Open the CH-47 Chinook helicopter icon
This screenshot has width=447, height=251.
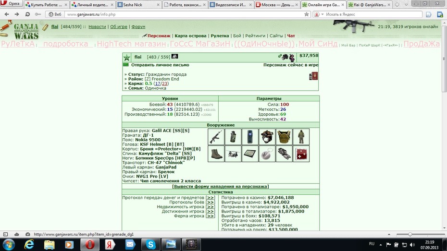tap(233, 154)
